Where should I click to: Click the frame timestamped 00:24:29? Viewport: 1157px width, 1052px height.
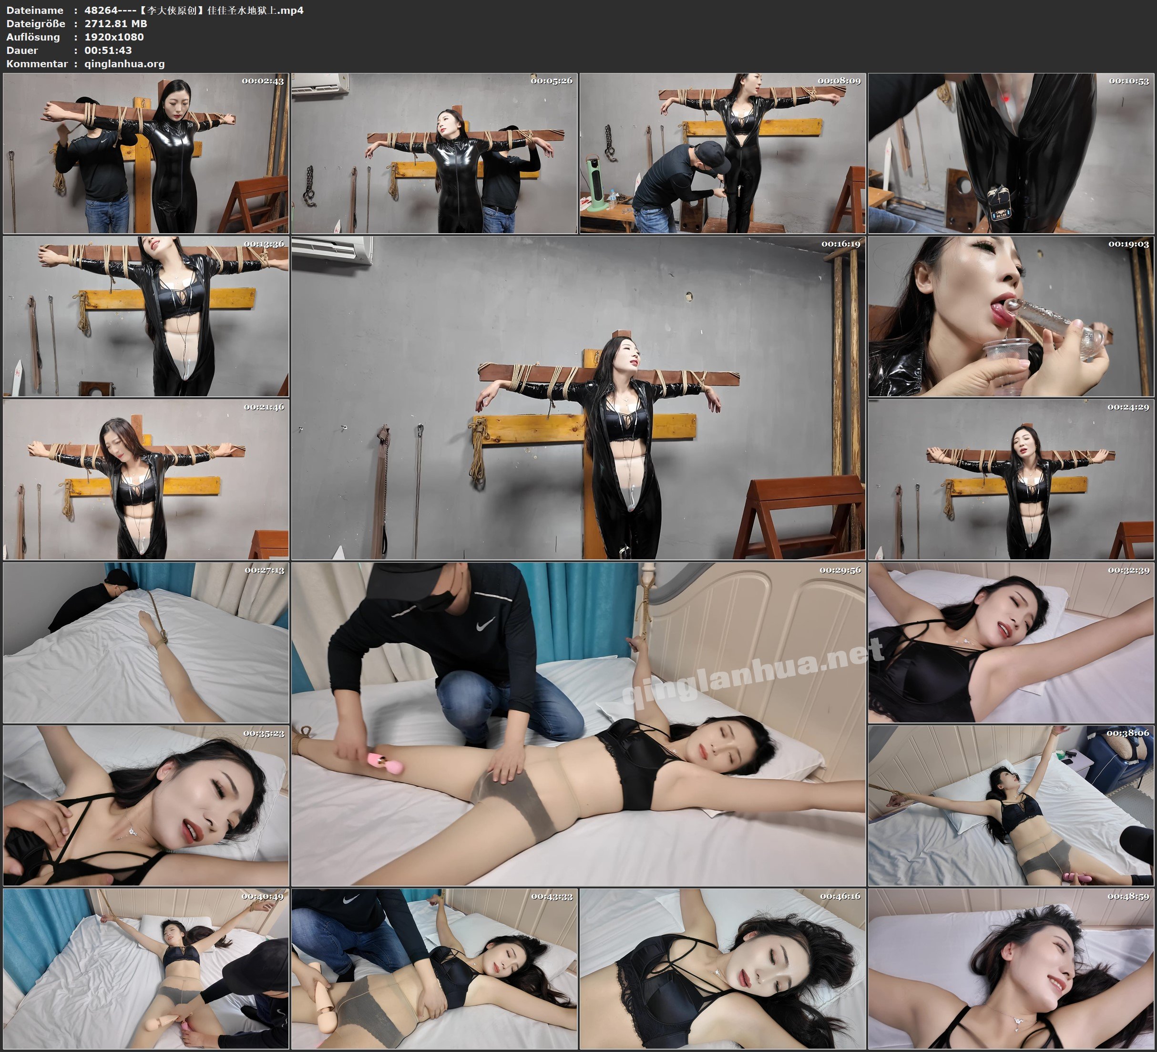1011,479
